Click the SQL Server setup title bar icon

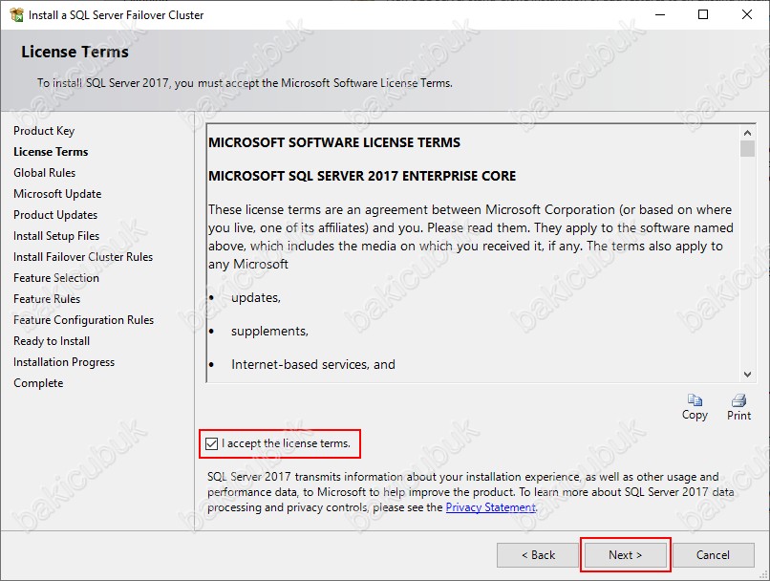click(x=16, y=14)
